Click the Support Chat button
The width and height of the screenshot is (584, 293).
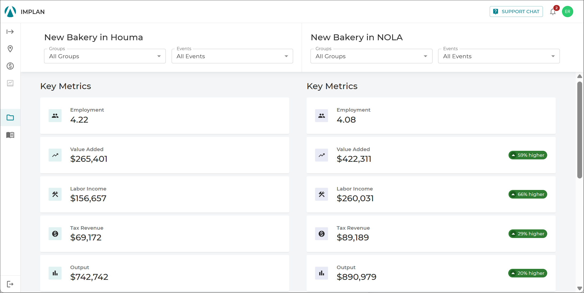click(516, 12)
